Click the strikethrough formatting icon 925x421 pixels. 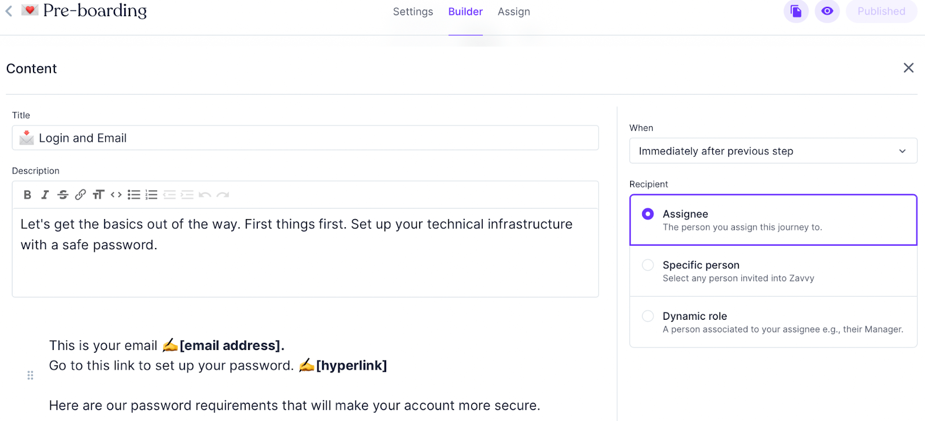tap(62, 195)
